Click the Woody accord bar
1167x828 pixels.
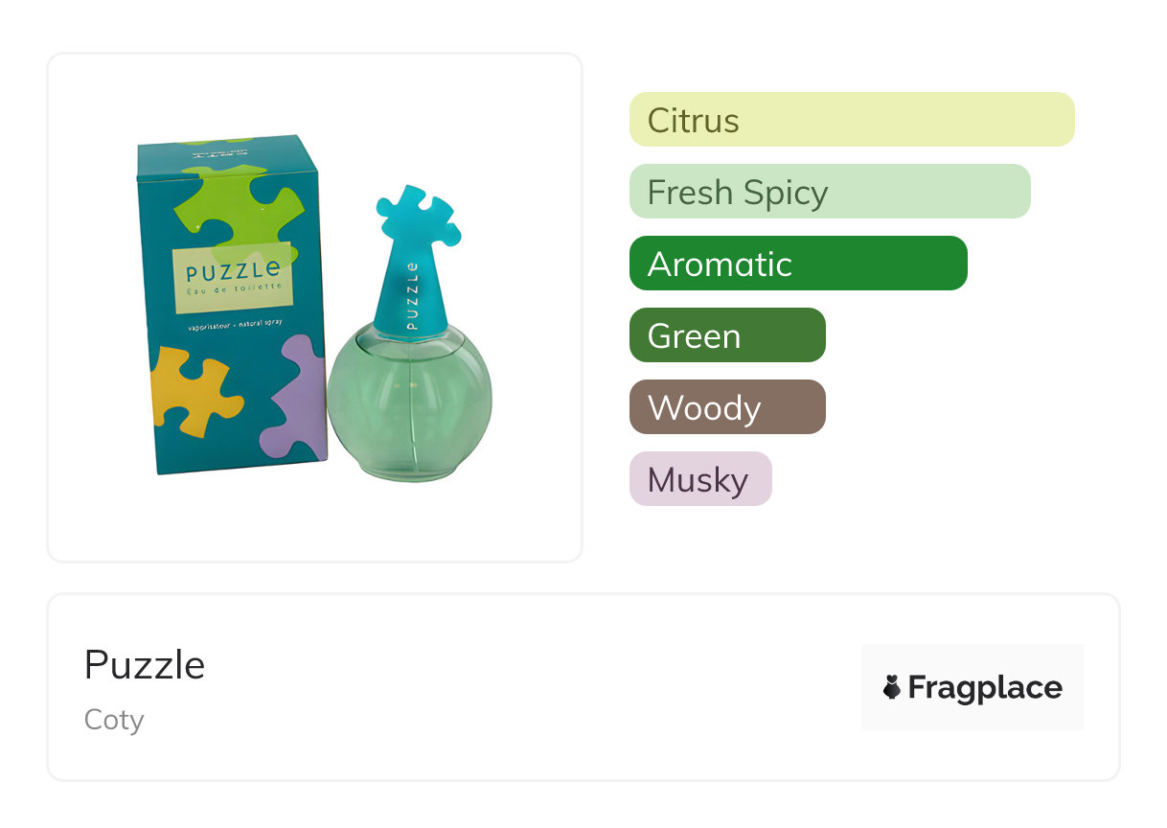726,407
